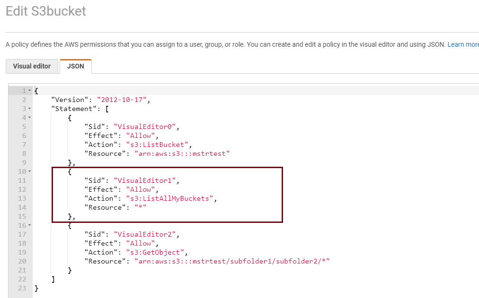Collapse the VisualEditor2 statement fold at line 16
Image resolution: width=479 pixels, height=298 pixels.
tap(29, 225)
